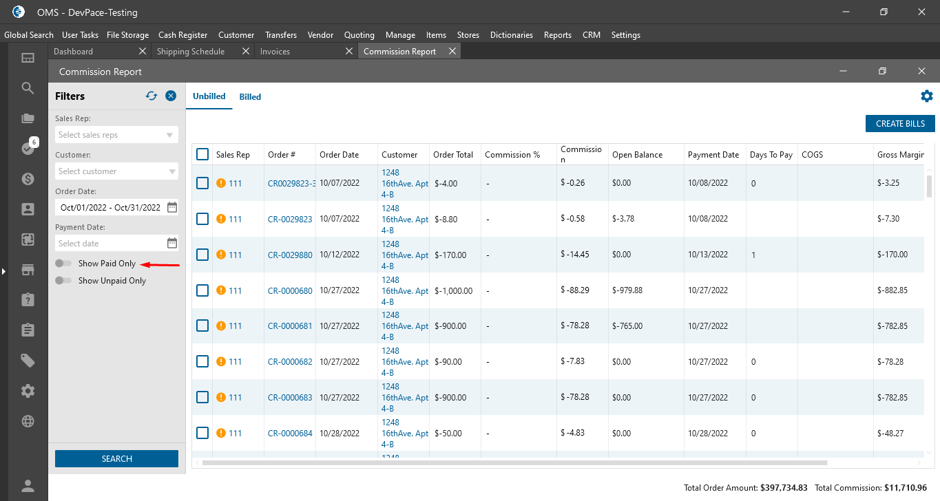
Task: Open the user tasks icon with badge 6
Action: (28, 148)
